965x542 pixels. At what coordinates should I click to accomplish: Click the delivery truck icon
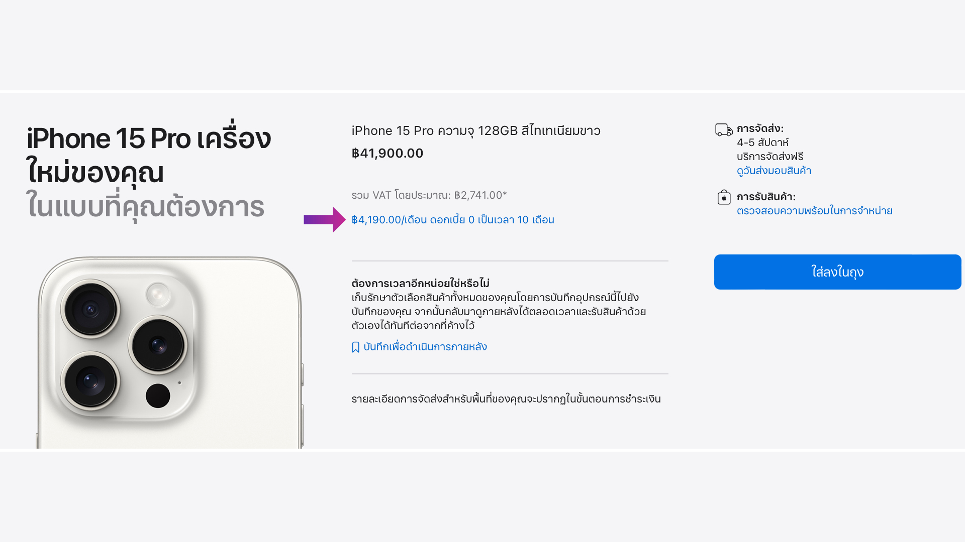(x=724, y=130)
